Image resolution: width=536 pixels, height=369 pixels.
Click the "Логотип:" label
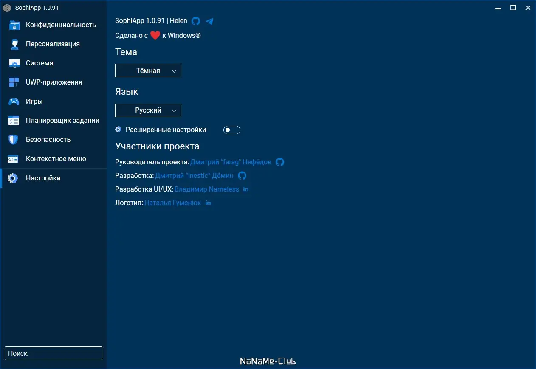(x=129, y=203)
